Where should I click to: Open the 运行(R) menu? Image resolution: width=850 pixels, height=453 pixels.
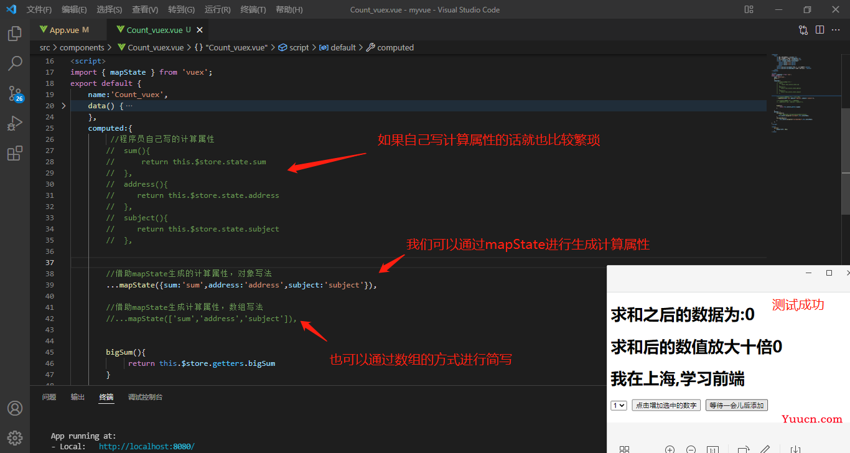[217, 9]
